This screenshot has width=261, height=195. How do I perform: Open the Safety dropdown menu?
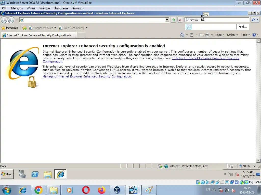[232, 35]
